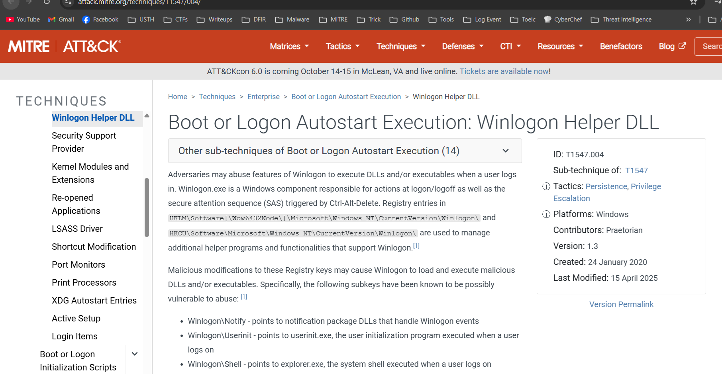This screenshot has height=374, width=722.
Task: Open the Matrices dropdown menu
Action: (289, 46)
